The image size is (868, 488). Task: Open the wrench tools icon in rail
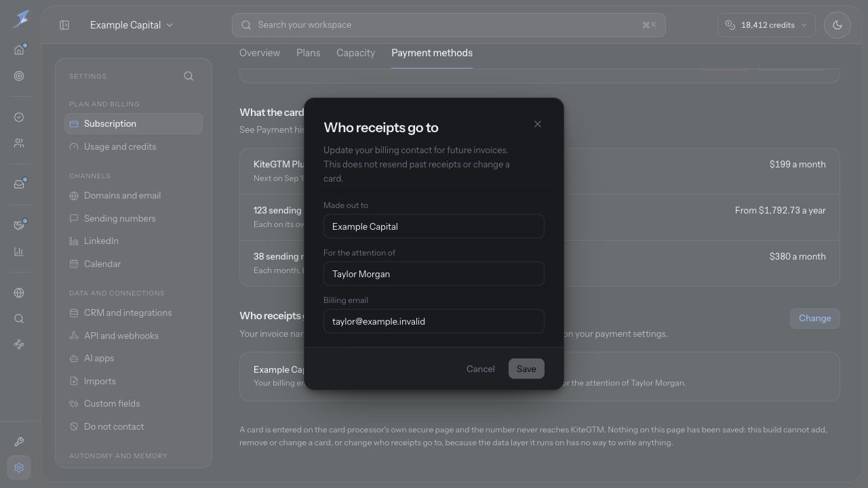[x=19, y=442]
